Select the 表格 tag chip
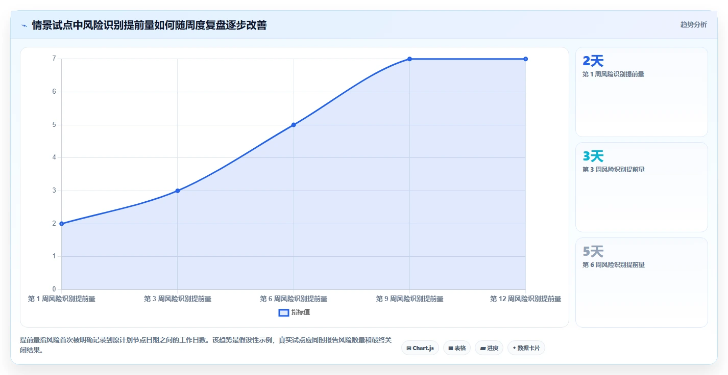 [457, 348]
